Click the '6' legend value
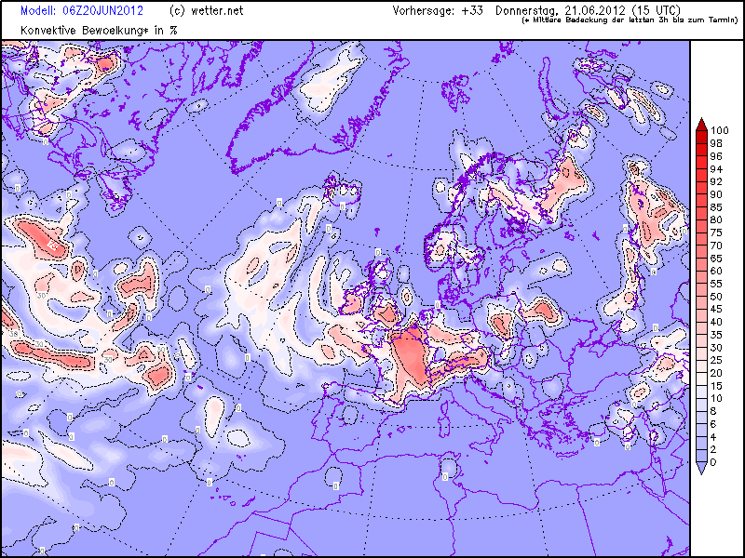This screenshot has height=558, width=745. point(713,424)
